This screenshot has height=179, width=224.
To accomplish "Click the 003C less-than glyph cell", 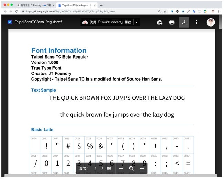I will click(177, 162).
